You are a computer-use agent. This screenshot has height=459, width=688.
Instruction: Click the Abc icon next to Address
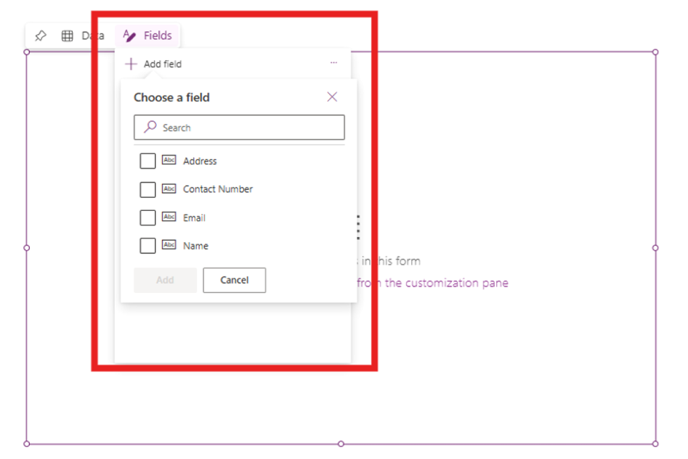click(169, 160)
